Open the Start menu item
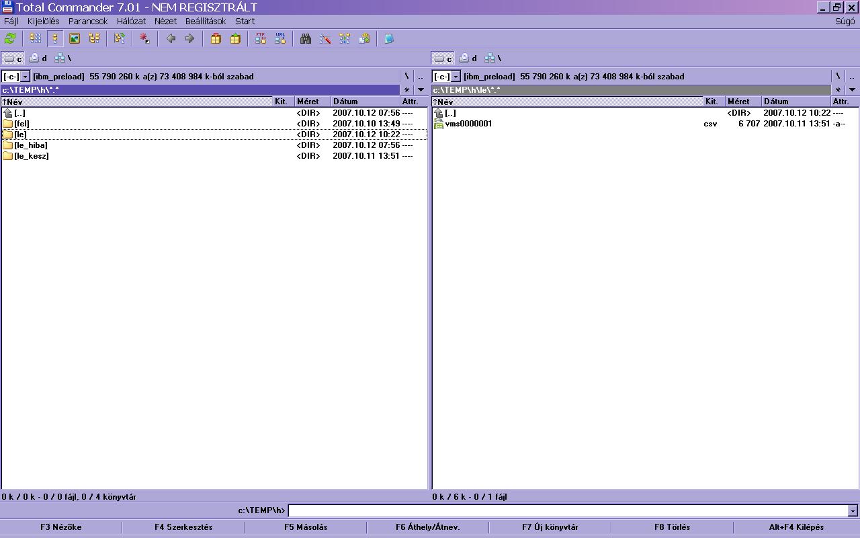The width and height of the screenshot is (860, 538). tap(245, 21)
